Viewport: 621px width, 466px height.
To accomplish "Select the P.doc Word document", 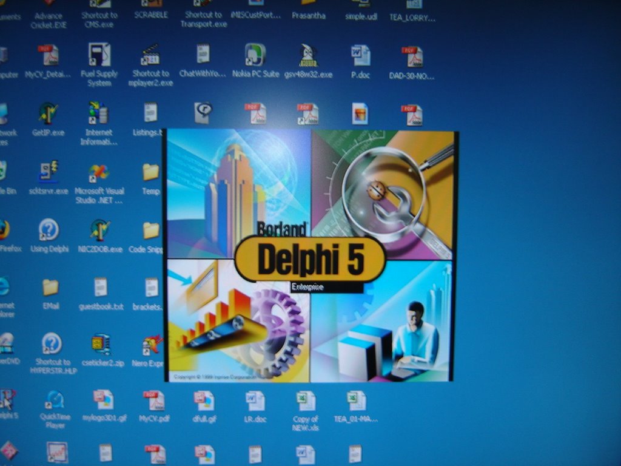I will tap(360, 55).
